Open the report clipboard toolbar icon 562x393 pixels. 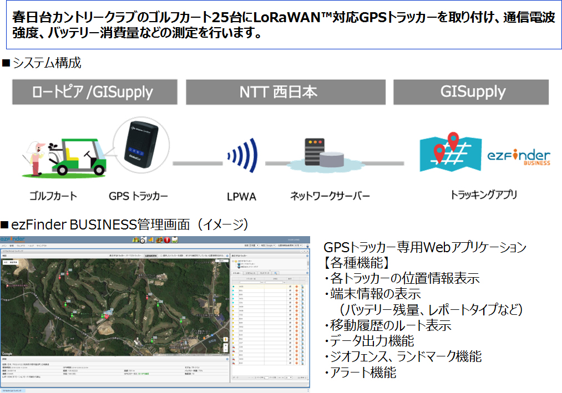(175, 239)
